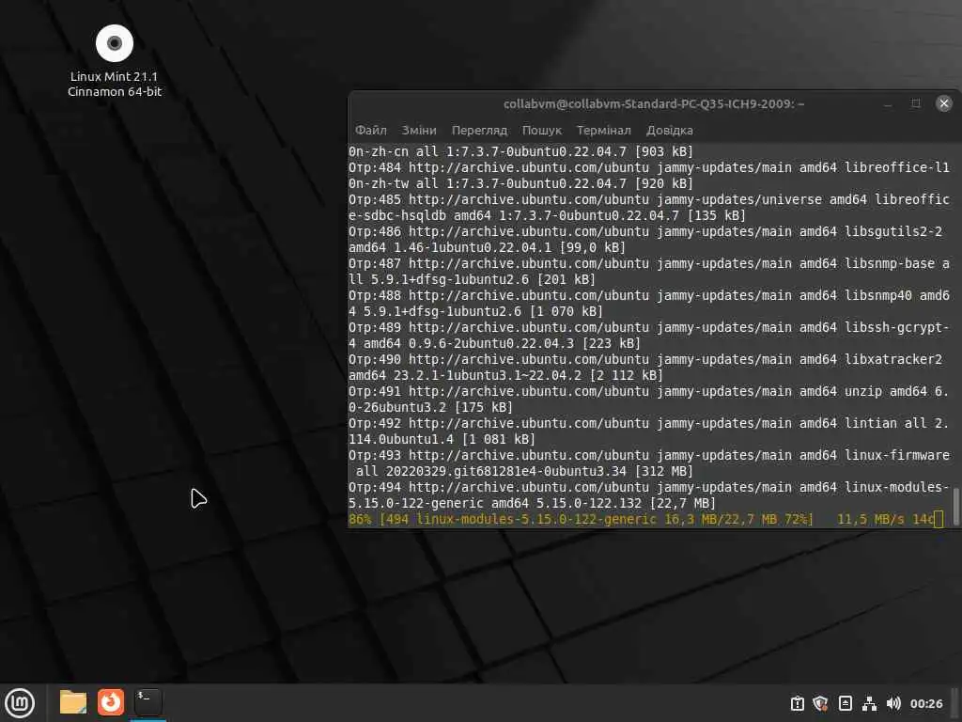Show the calendar from the 00:26 clock

pos(925,703)
